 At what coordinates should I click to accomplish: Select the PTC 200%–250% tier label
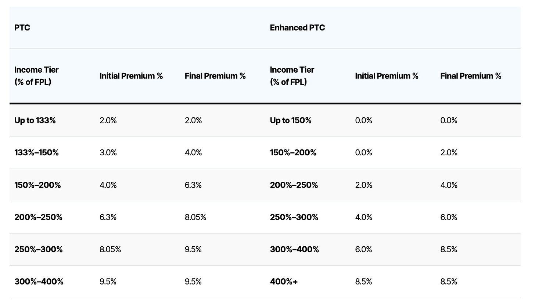click(x=38, y=217)
